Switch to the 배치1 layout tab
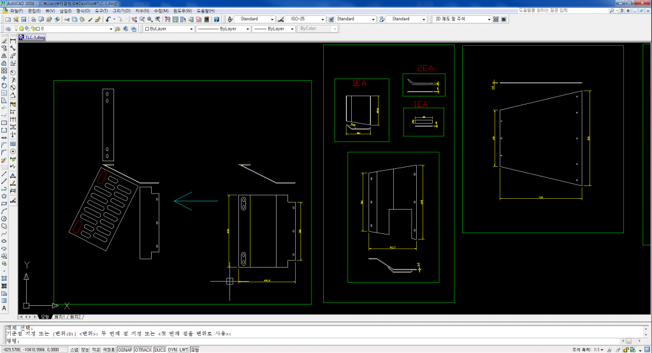Viewport: 652px width, 353px height. pyautogui.click(x=59, y=317)
